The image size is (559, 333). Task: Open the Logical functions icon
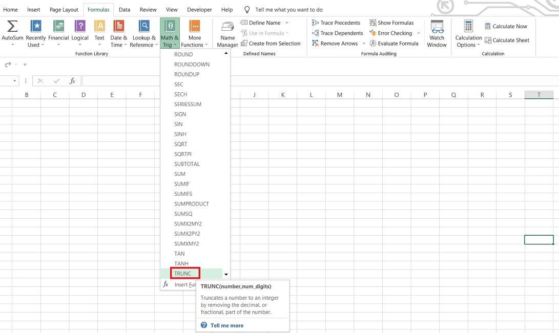click(80, 27)
